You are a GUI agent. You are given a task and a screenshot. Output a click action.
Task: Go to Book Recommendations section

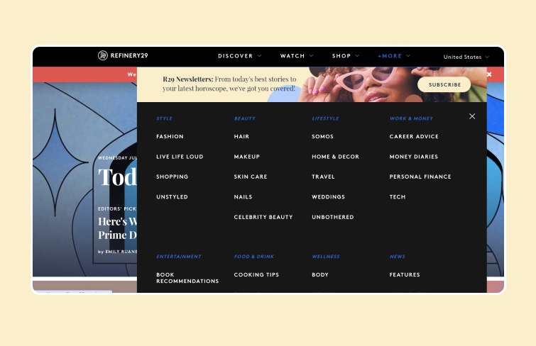(187, 278)
